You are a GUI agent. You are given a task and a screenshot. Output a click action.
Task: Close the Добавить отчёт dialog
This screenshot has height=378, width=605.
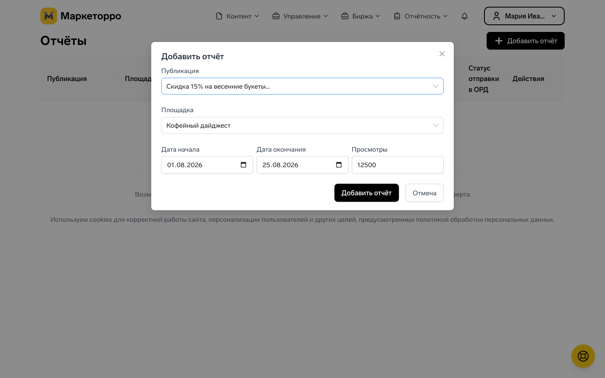pos(442,54)
